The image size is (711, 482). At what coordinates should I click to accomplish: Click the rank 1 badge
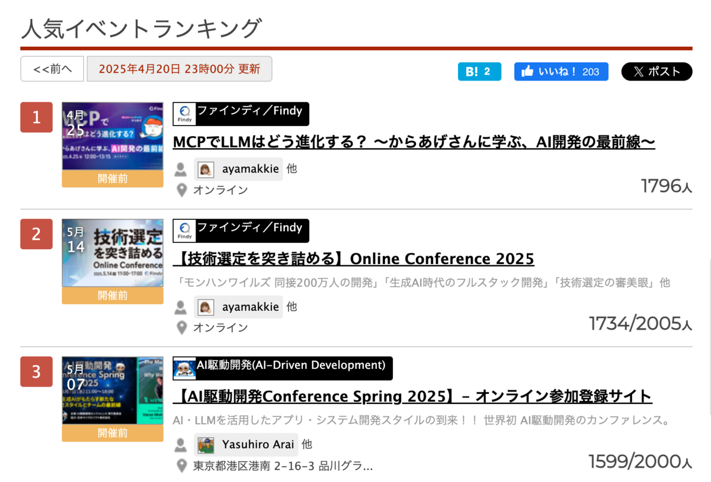[x=37, y=117]
